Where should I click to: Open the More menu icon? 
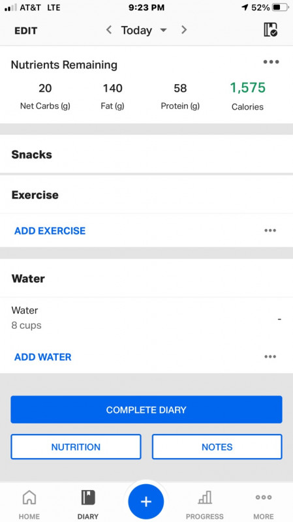[264, 497]
